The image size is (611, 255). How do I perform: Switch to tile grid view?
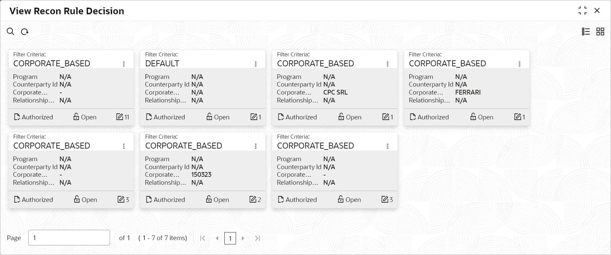pos(600,32)
